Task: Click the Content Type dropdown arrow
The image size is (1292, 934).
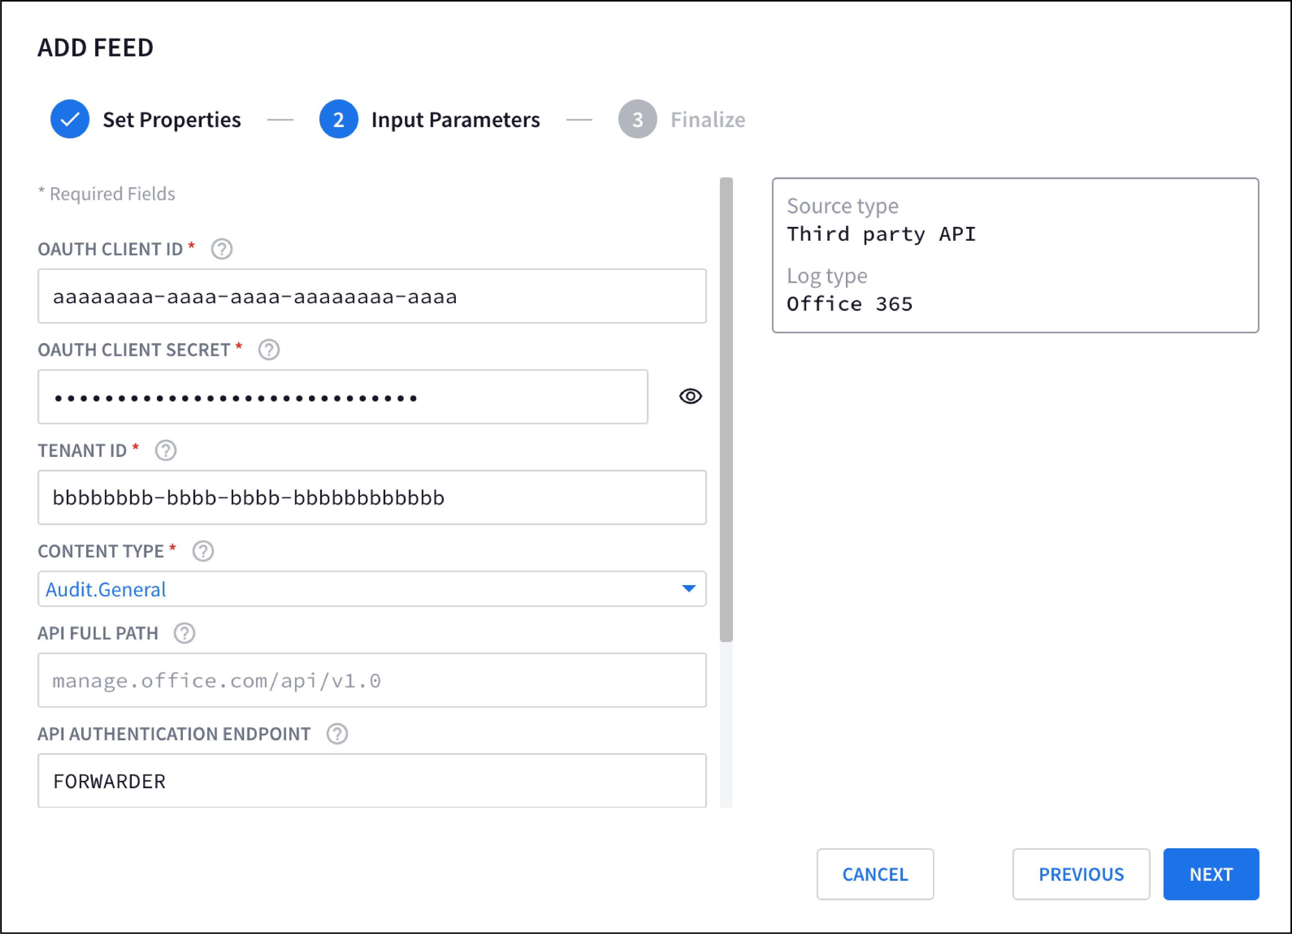Action: (x=689, y=589)
